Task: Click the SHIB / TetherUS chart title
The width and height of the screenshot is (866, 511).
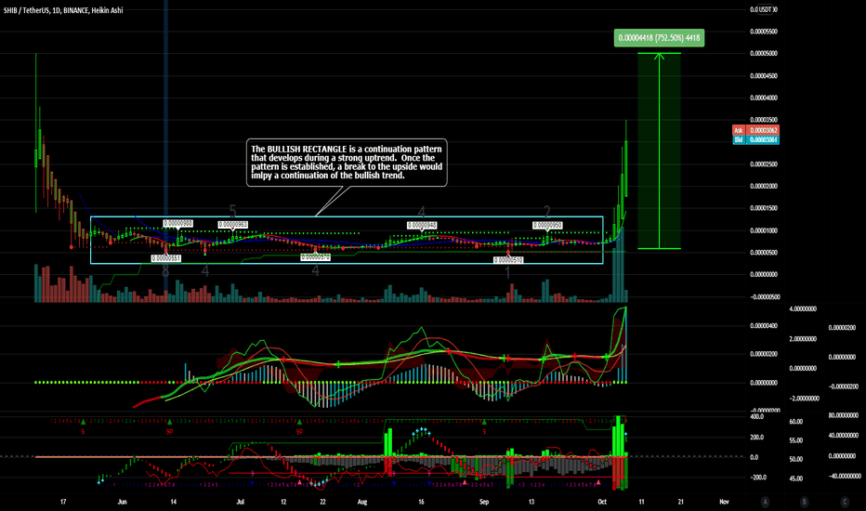Action: point(63,10)
